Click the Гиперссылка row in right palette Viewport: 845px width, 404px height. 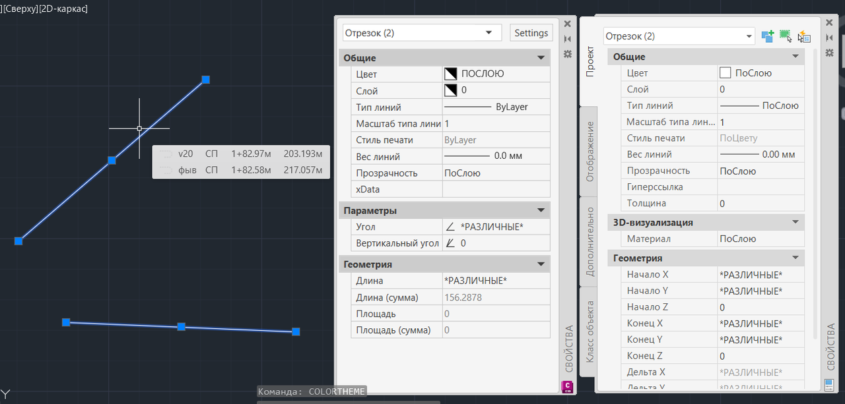click(713, 187)
